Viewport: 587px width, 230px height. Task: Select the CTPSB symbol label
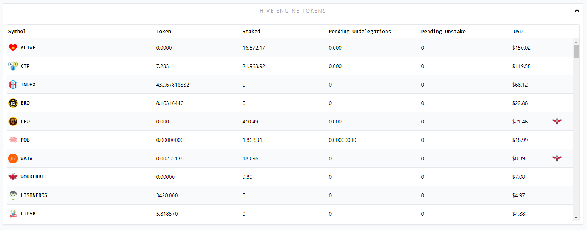point(28,214)
